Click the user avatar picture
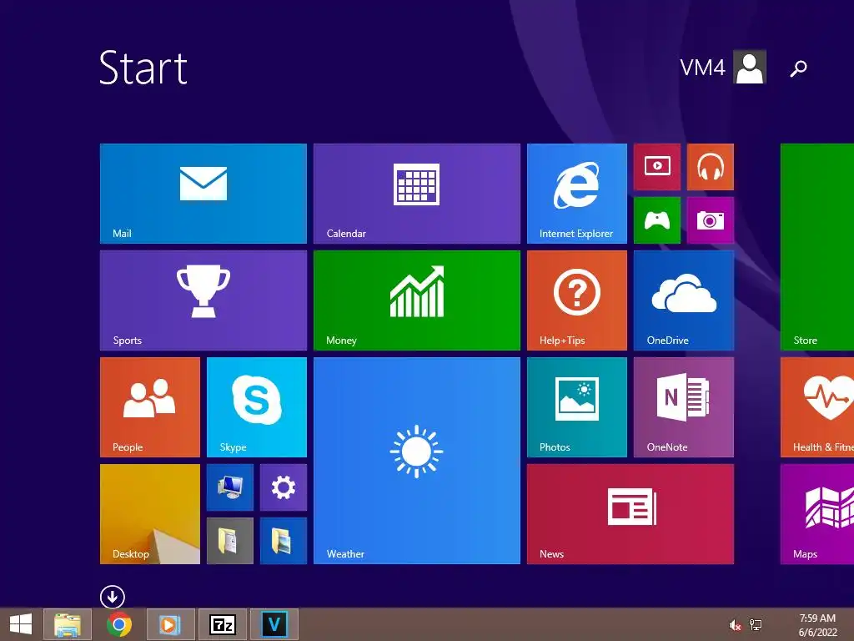 coord(750,67)
